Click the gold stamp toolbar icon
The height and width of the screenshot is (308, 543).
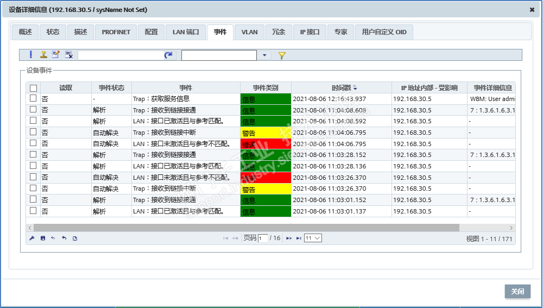coord(43,54)
